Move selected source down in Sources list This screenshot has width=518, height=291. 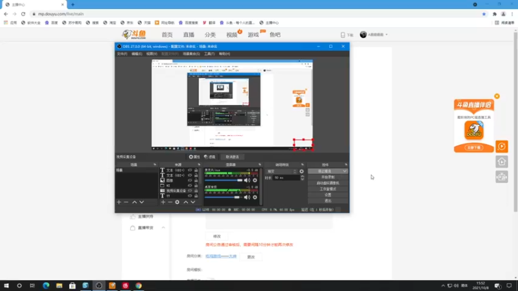point(193,202)
